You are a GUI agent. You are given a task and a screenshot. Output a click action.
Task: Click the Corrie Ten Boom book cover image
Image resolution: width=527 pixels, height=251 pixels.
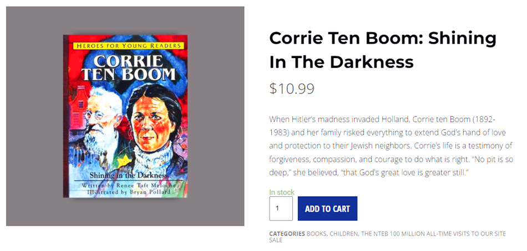(125, 117)
